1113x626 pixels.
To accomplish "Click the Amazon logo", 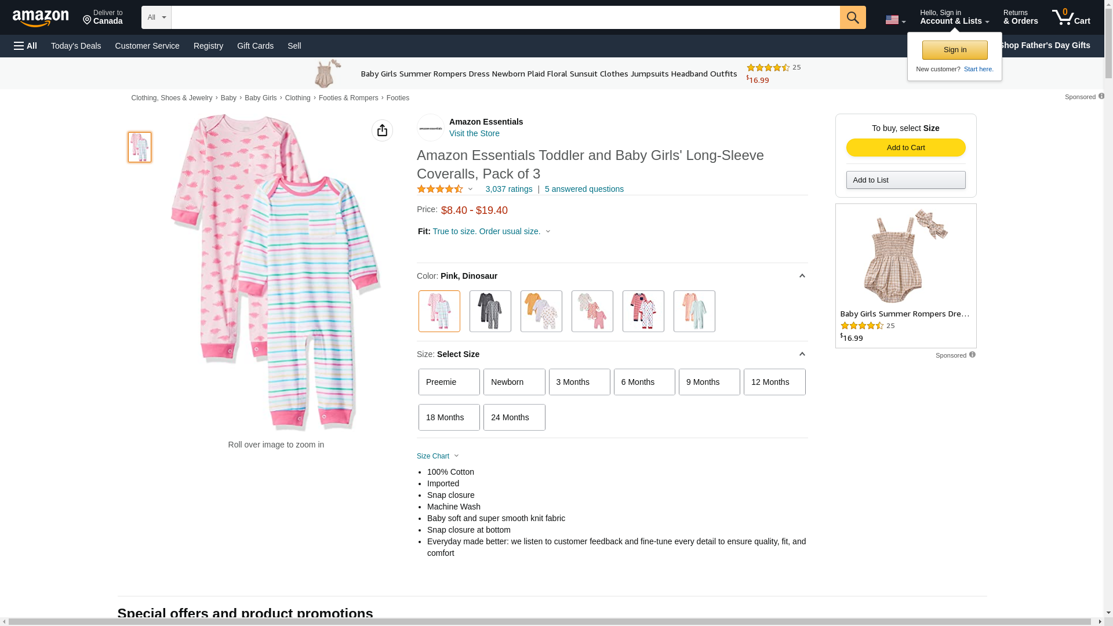I will tap(41, 18).
